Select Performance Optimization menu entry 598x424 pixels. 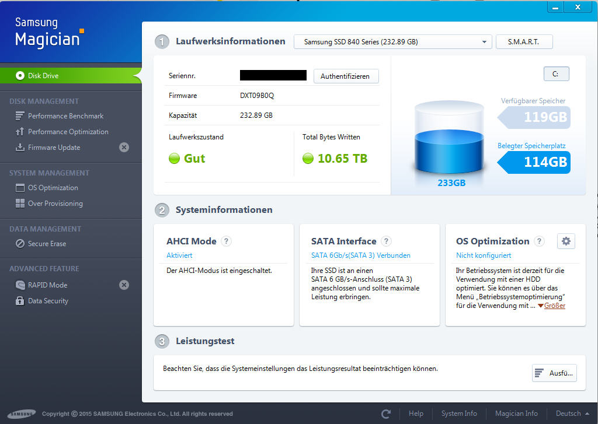(68, 132)
